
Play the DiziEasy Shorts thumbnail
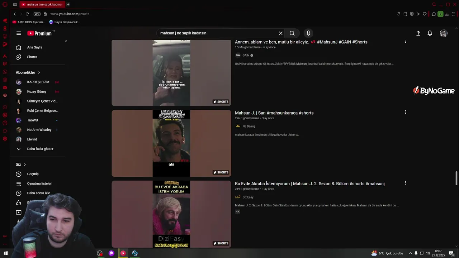click(x=171, y=214)
